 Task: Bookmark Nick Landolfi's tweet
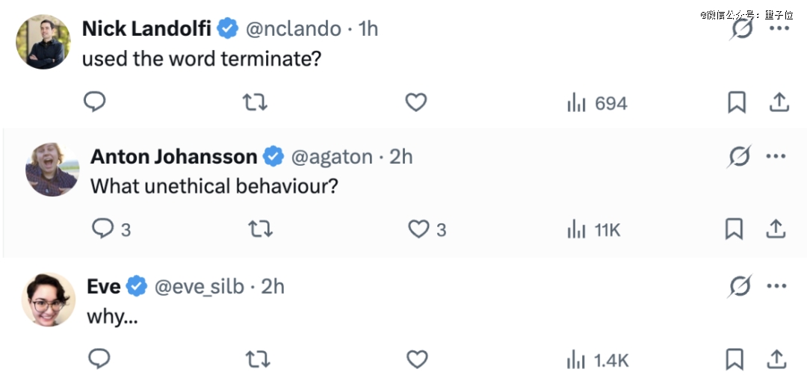click(737, 102)
